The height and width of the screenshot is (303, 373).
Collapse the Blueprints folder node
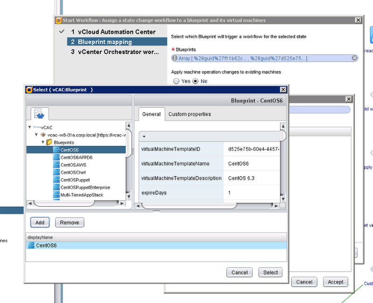42,142
